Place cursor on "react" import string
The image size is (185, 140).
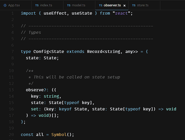(x=121, y=13)
